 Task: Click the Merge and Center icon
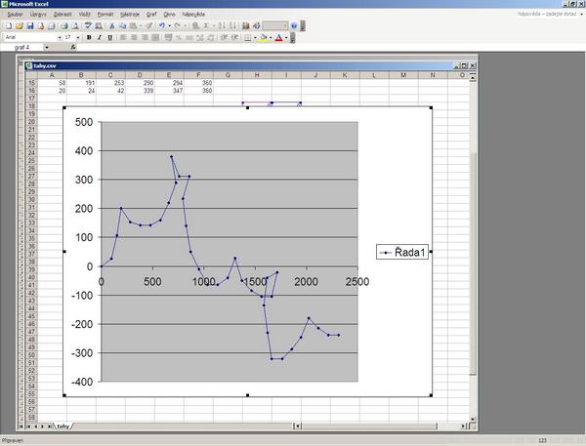coord(155,37)
